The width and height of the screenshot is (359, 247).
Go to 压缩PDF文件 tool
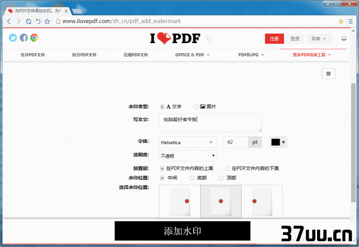click(136, 55)
